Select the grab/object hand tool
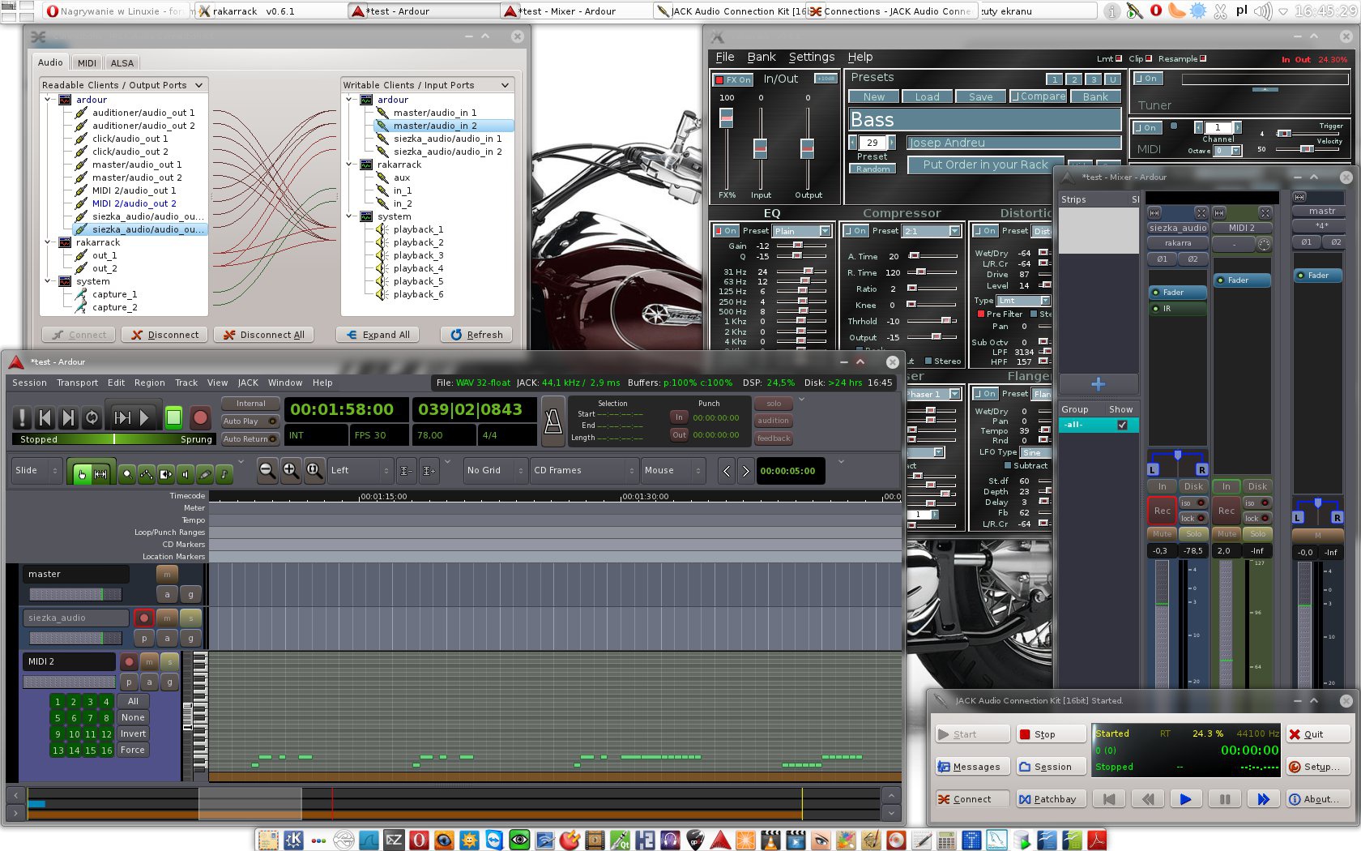 82,474
